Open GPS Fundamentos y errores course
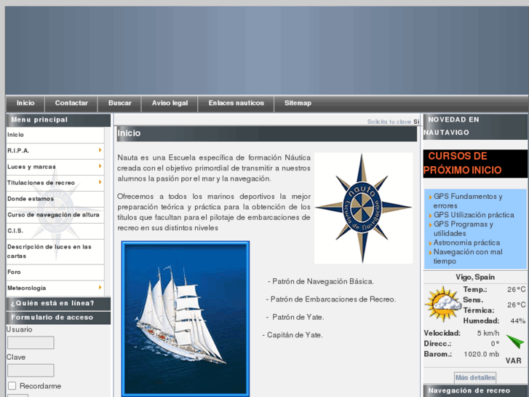529x397 pixels. click(x=468, y=201)
